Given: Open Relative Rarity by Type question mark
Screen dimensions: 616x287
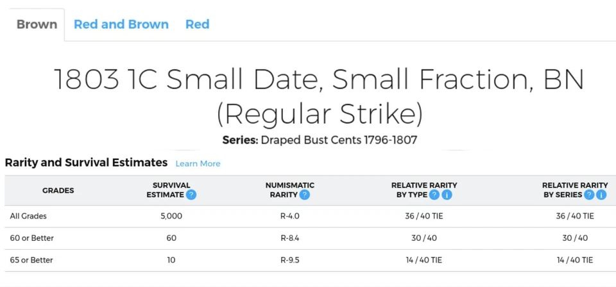Looking at the screenshot, I should point(434,195).
